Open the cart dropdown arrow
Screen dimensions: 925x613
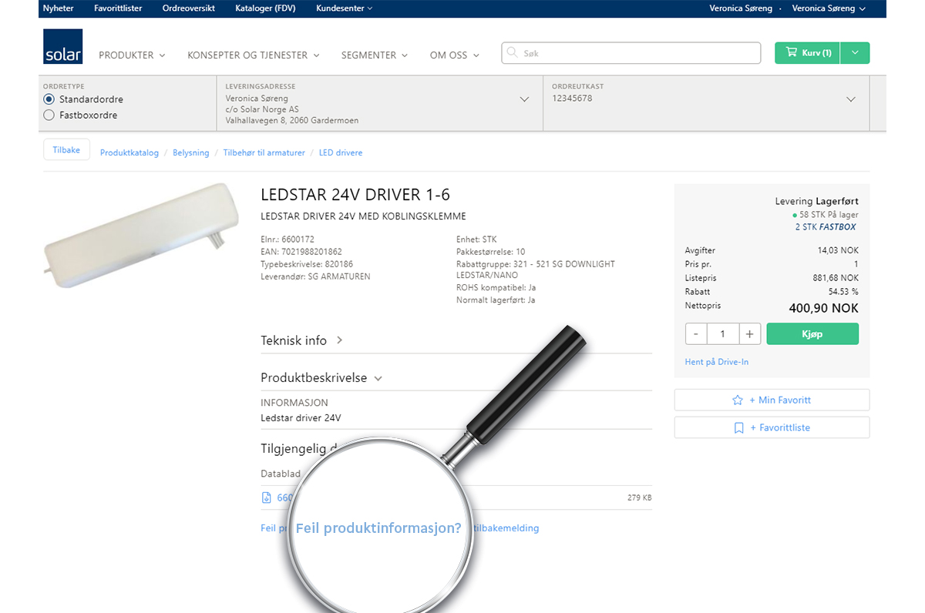855,53
